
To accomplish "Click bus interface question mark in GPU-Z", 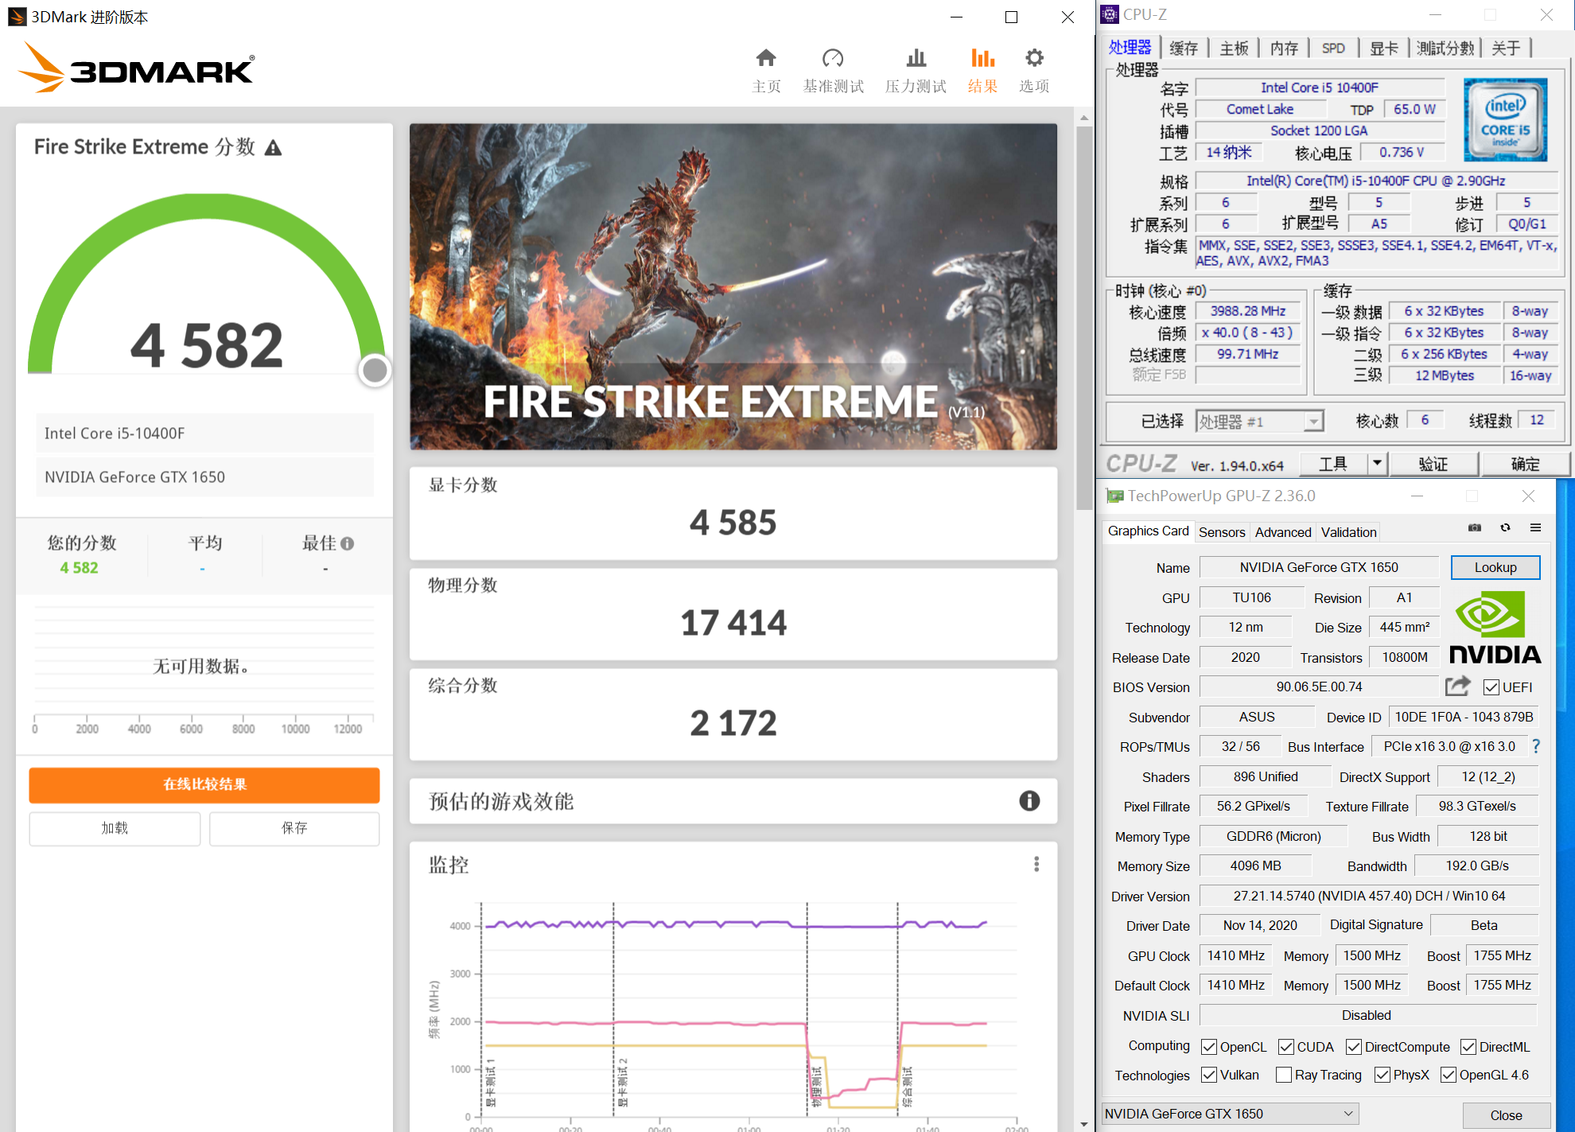I will (1536, 746).
